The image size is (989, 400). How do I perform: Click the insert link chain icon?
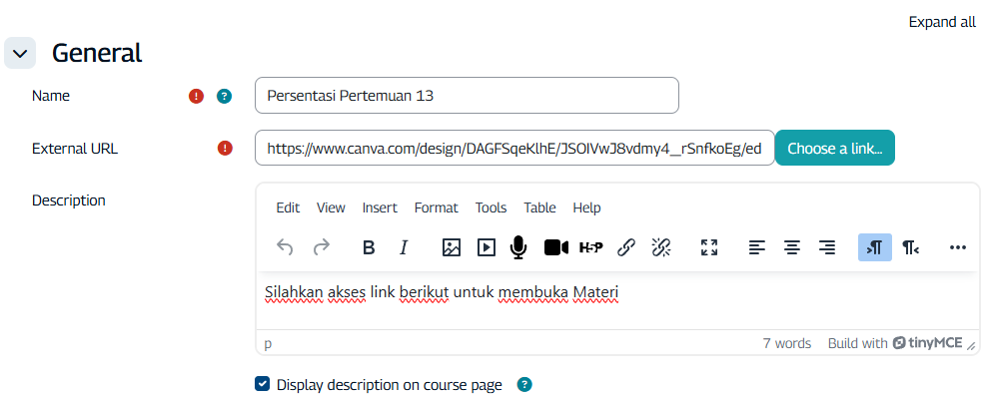pos(626,247)
